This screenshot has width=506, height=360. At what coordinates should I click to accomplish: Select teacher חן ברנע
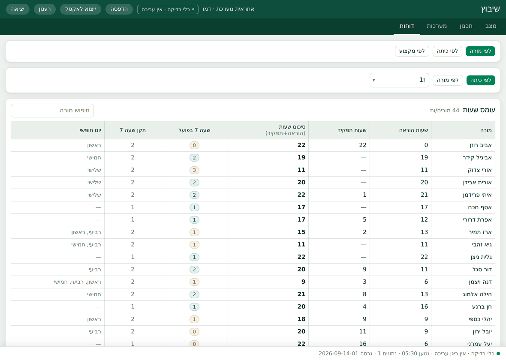[x=482, y=307]
